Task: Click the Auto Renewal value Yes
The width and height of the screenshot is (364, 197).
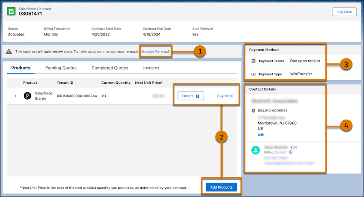Action: point(195,34)
